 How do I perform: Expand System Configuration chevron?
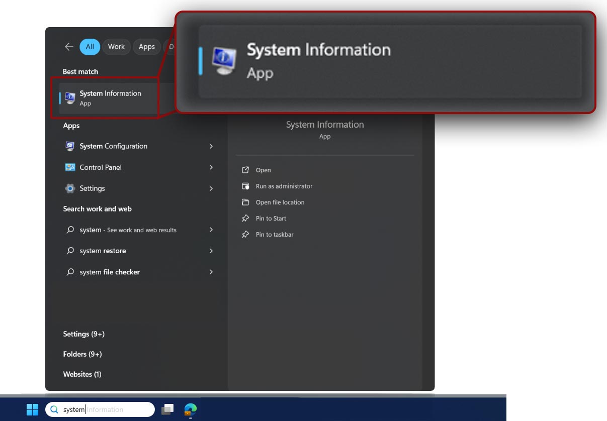pyautogui.click(x=211, y=146)
